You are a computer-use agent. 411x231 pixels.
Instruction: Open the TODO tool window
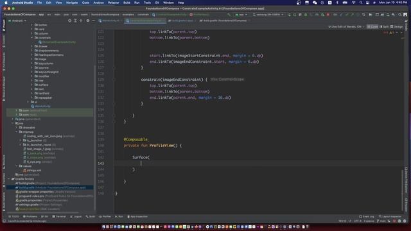click(13, 217)
